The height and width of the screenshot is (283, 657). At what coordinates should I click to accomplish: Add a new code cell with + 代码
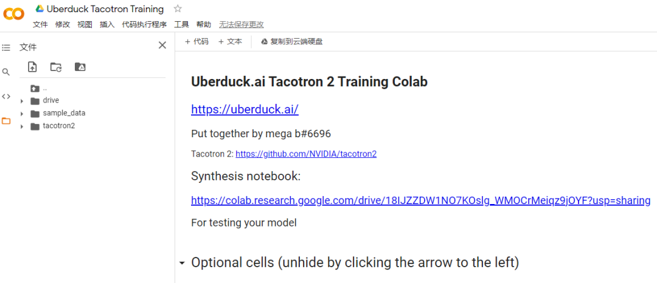pyautogui.click(x=196, y=42)
